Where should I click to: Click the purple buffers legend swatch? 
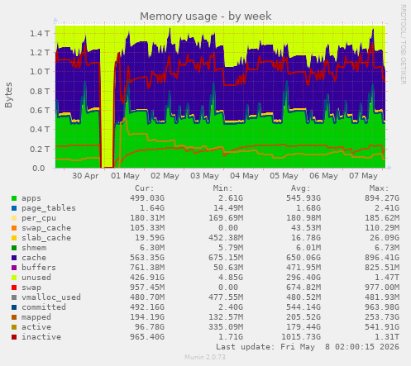[x=14, y=268]
